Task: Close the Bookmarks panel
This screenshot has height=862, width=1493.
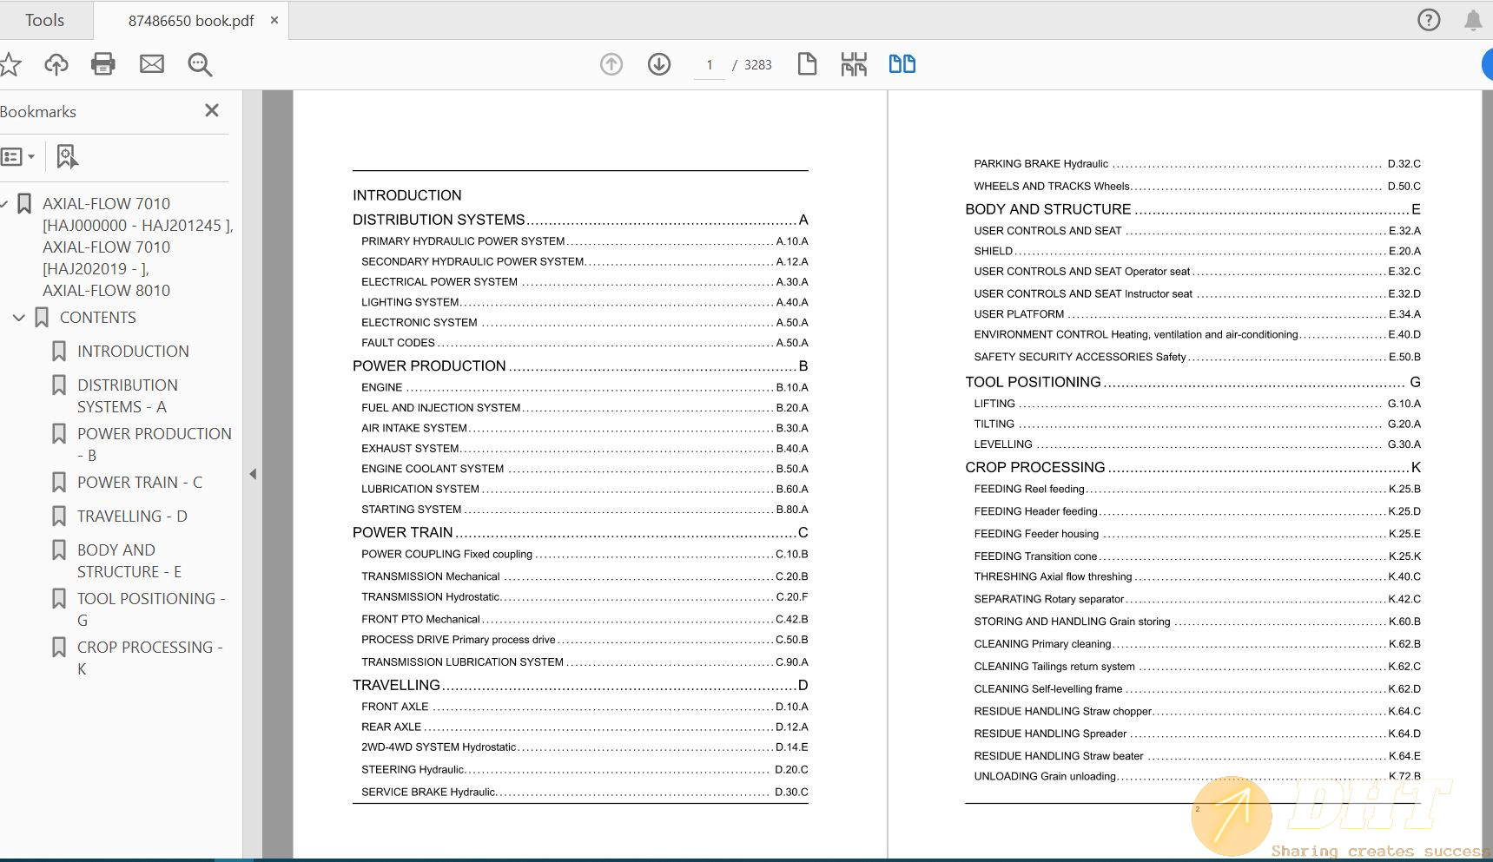Action: pyautogui.click(x=212, y=110)
